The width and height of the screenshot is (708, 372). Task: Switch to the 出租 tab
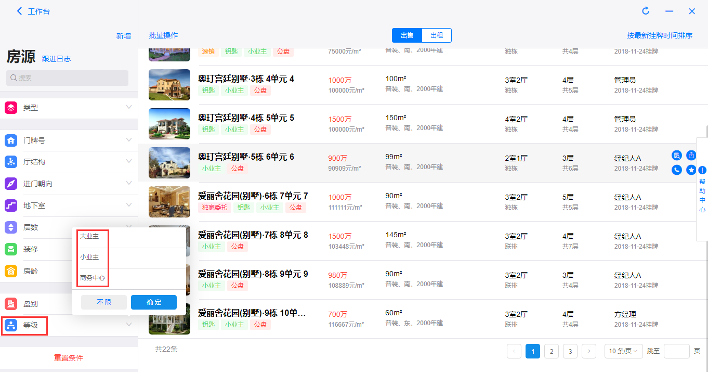437,35
